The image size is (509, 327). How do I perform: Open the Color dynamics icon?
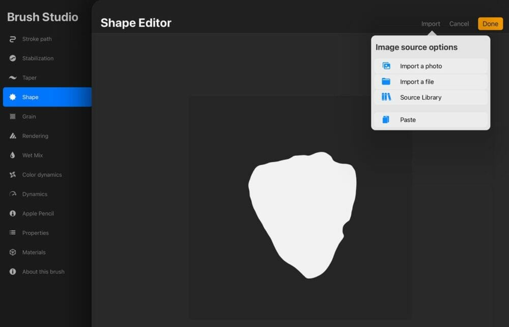point(12,175)
